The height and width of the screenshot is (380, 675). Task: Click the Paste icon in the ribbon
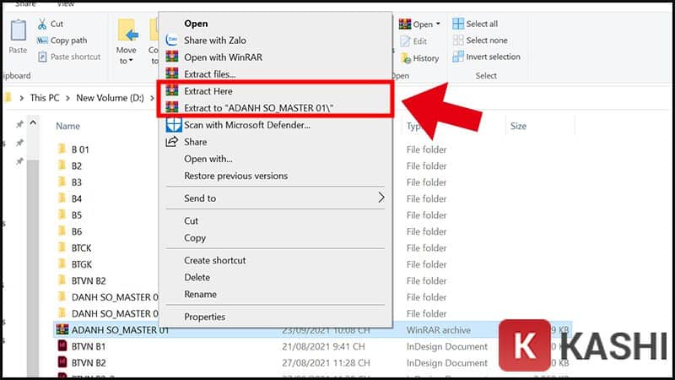[x=18, y=30]
